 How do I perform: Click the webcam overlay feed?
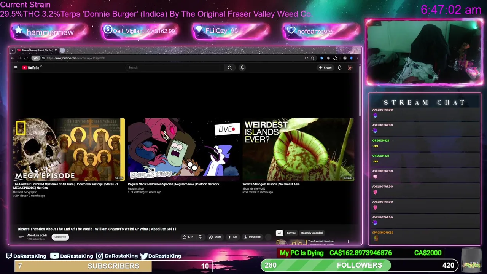(424, 52)
